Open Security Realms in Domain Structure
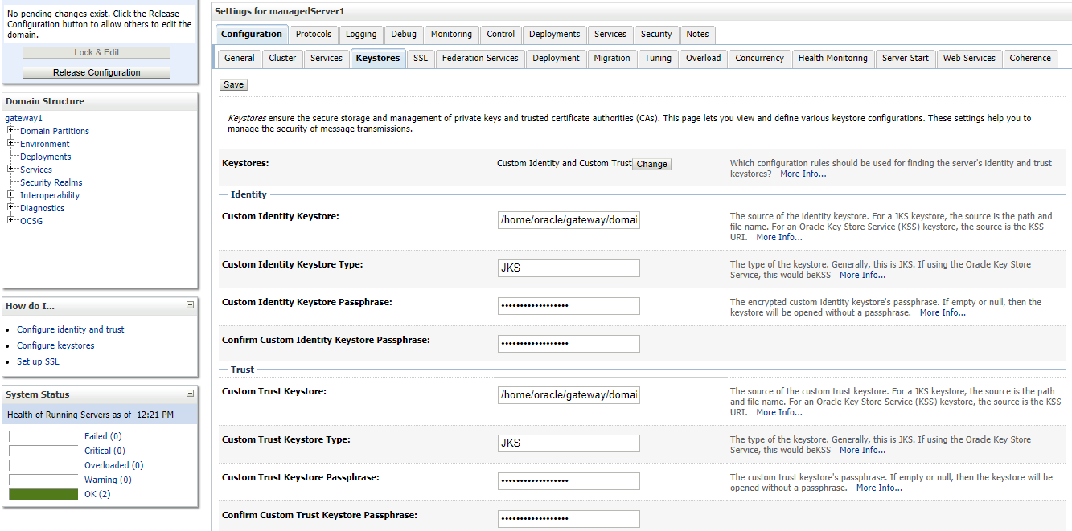1072x531 pixels. [51, 182]
